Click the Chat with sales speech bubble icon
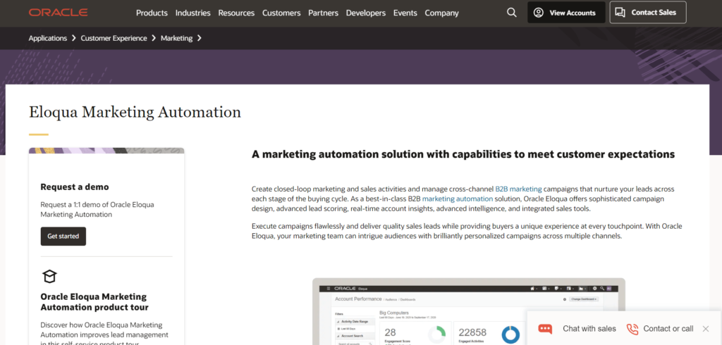 click(545, 328)
